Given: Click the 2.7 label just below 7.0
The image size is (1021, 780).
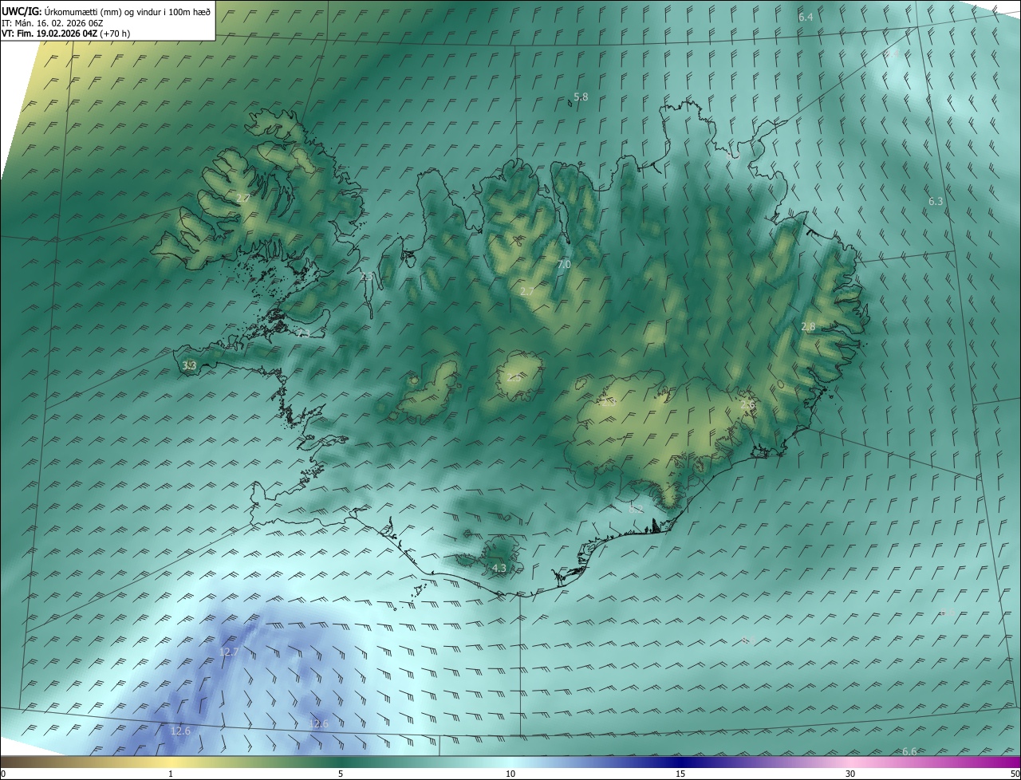Looking at the screenshot, I should (x=527, y=291).
